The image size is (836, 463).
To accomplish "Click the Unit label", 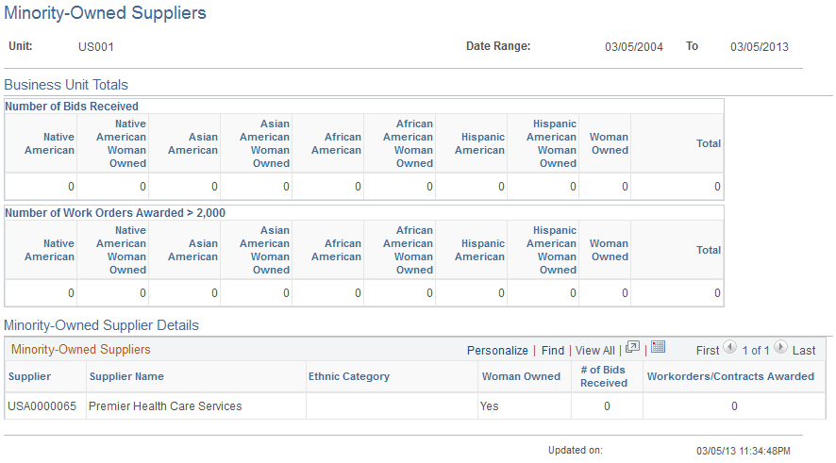I will [x=20, y=46].
